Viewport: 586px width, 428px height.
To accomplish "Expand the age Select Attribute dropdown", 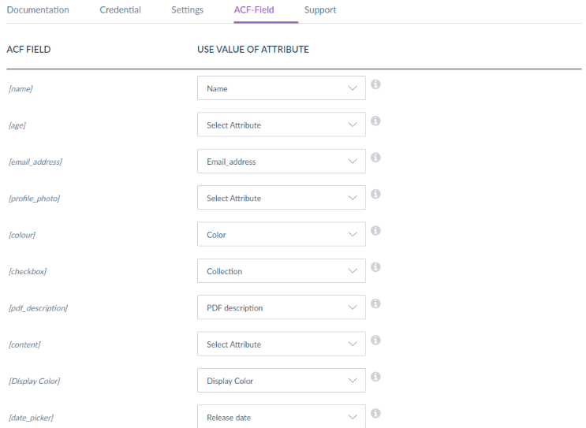I will pos(281,125).
